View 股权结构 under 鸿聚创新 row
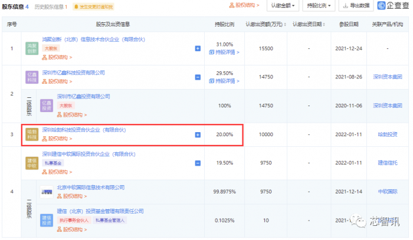The height and width of the screenshot is (240, 413). click(57, 57)
